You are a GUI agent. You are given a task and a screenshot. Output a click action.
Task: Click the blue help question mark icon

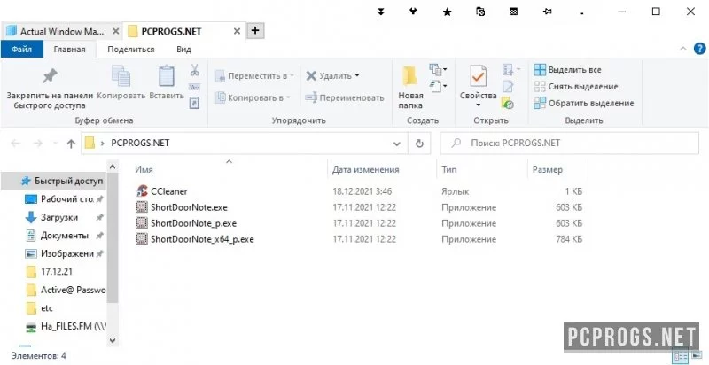point(699,49)
